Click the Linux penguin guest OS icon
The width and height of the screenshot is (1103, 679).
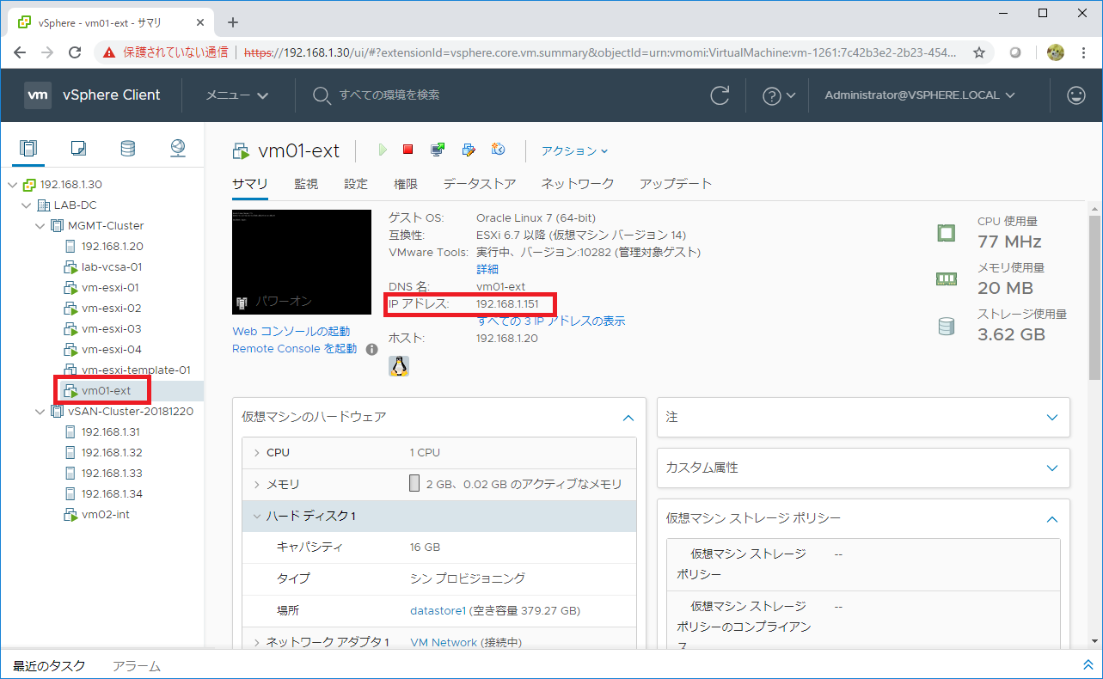[x=399, y=366]
